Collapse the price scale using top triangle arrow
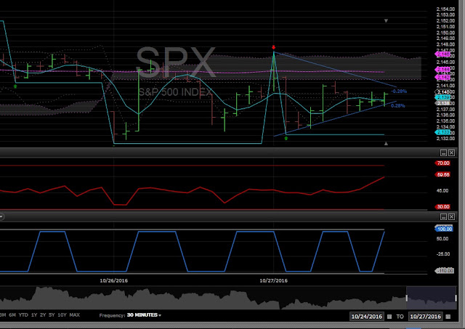The image size is (465, 329). 386,21
